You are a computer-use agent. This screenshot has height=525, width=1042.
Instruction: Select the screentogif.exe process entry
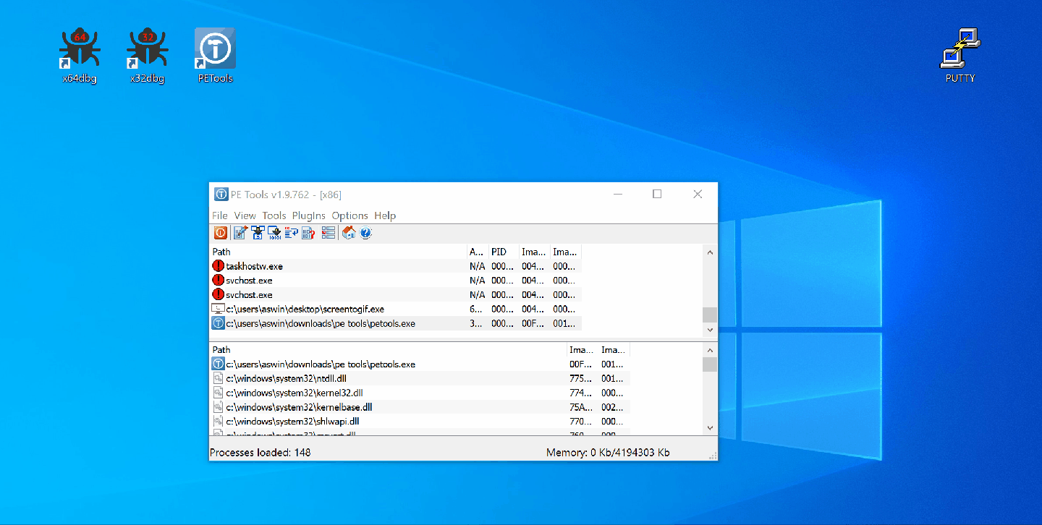tap(305, 309)
